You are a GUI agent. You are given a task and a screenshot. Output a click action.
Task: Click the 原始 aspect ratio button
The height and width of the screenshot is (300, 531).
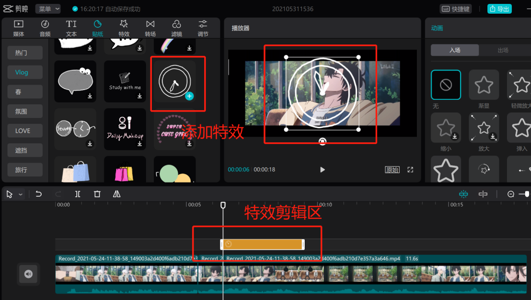[392, 170]
